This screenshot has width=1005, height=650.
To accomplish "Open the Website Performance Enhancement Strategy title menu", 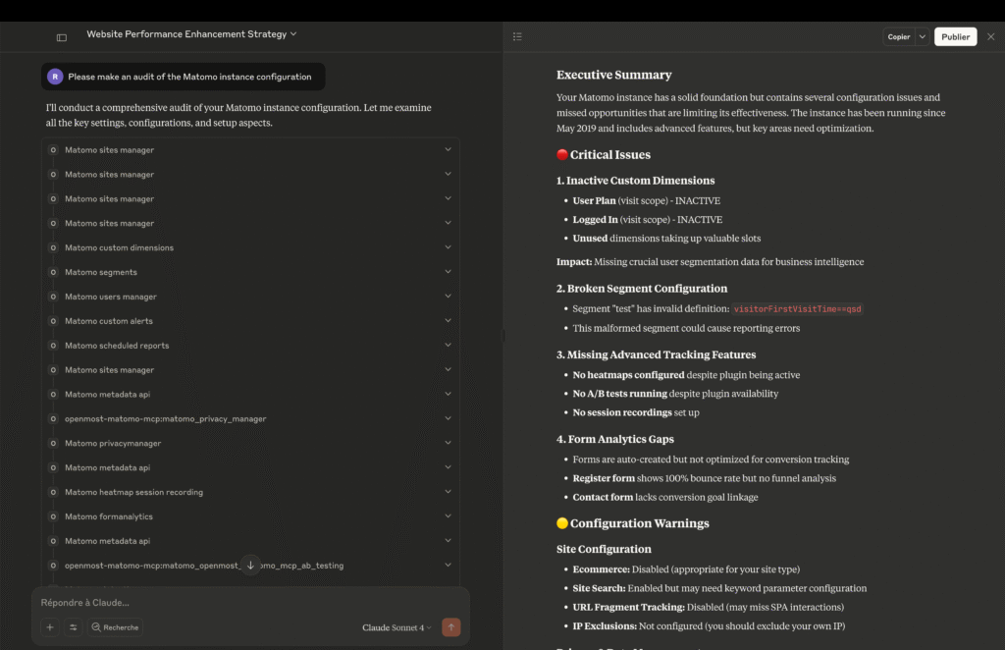I will click(x=191, y=33).
